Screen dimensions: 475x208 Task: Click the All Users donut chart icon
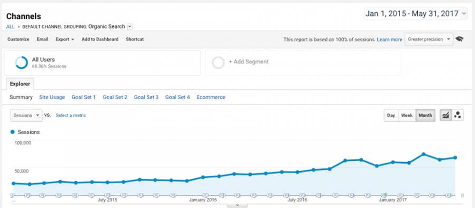click(22, 63)
